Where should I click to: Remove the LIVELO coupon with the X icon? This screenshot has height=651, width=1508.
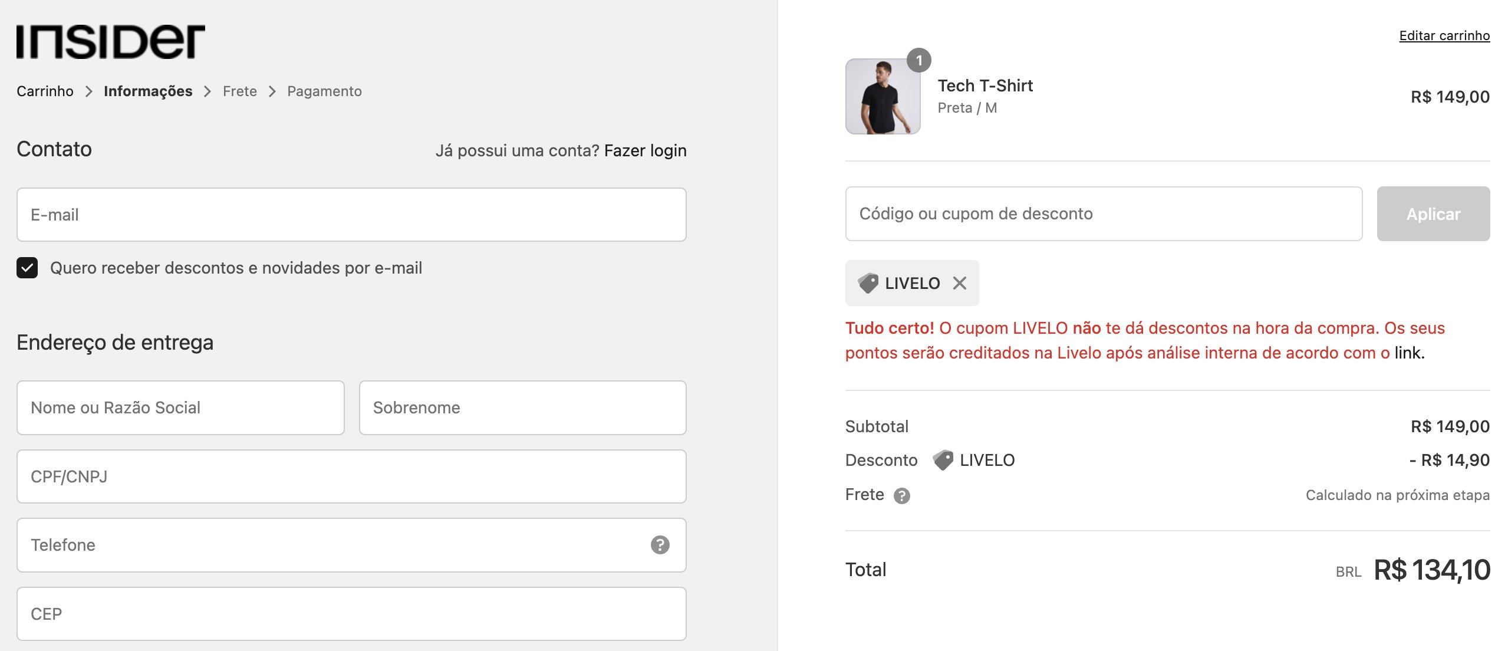click(x=959, y=283)
